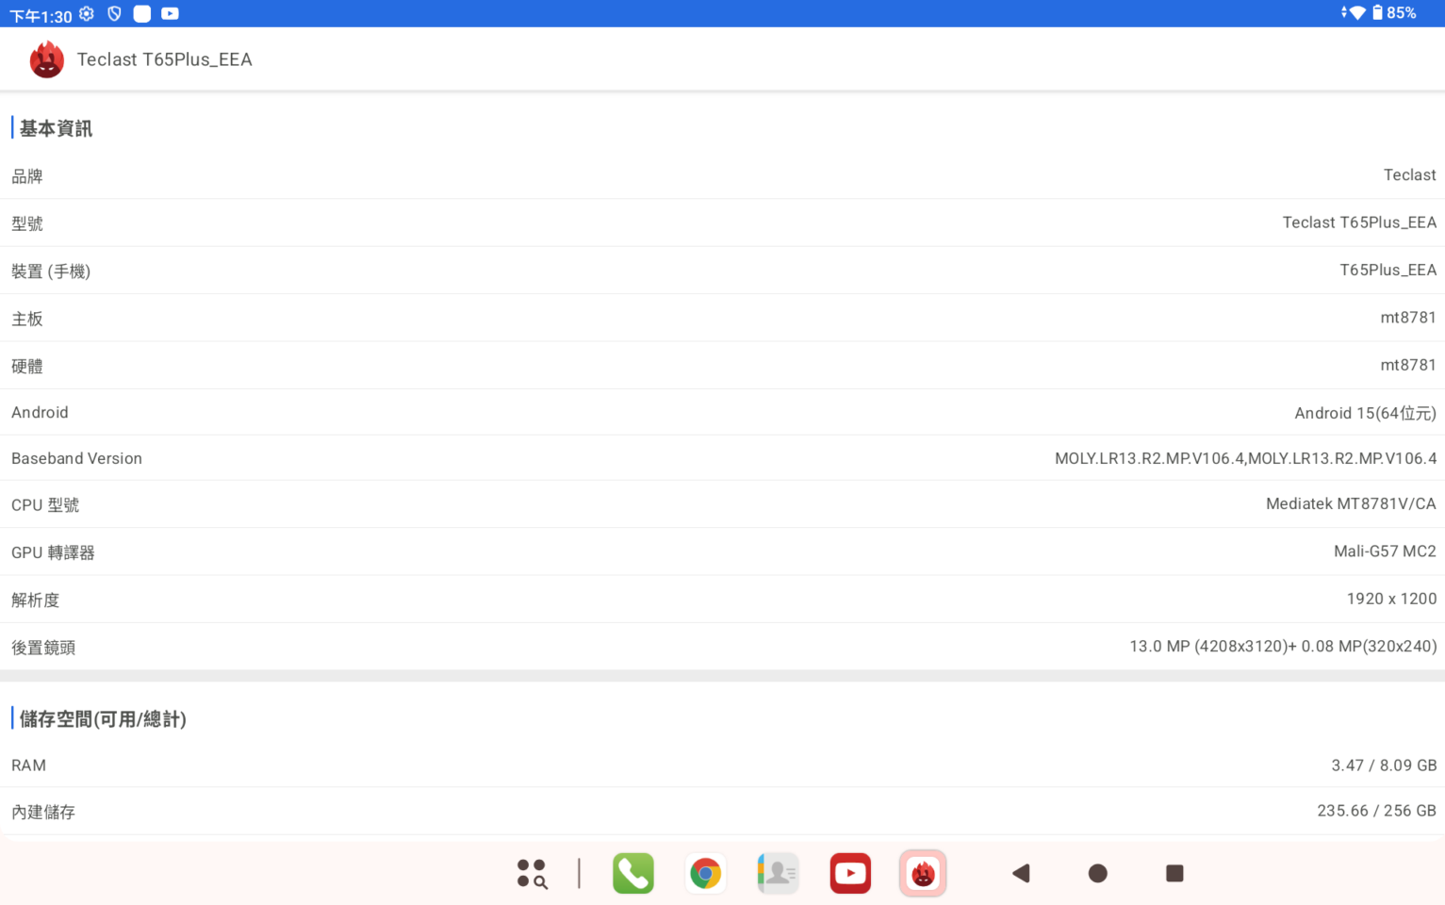Select the Android label in the info list

pyautogui.click(x=40, y=413)
